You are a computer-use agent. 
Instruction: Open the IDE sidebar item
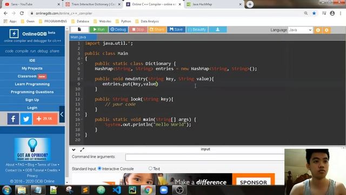32,60
